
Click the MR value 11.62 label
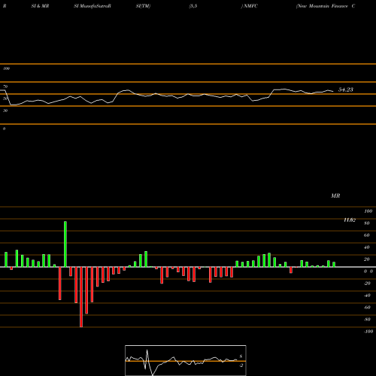(350, 220)
